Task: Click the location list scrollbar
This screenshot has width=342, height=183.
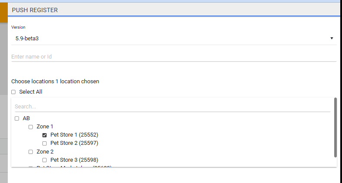Action: coord(336,127)
